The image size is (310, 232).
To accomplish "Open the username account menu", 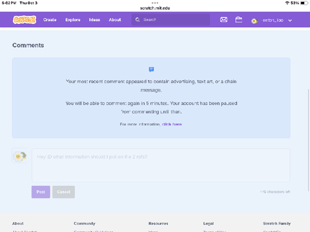I will click(273, 21).
